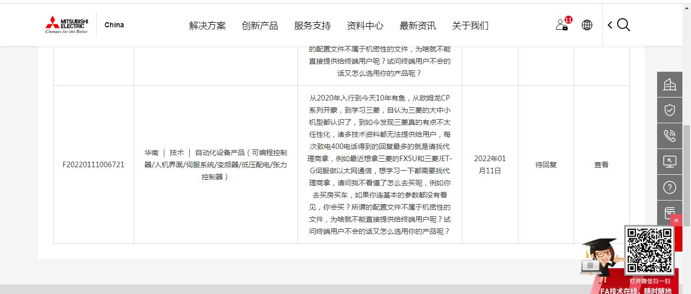Click the WeChat QR code image
The height and width of the screenshot is (294, 691).
649,251
